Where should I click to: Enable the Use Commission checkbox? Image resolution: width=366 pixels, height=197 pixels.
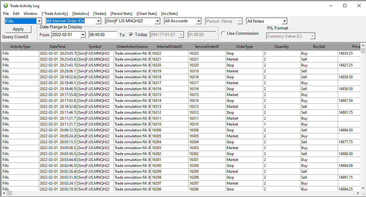point(223,33)
